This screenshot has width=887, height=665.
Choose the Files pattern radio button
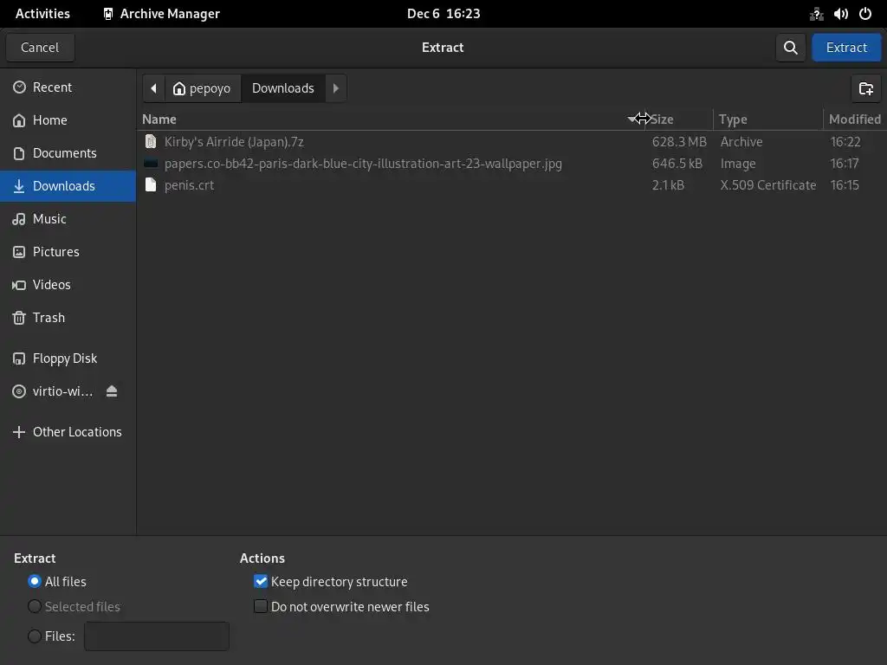(35, 636)
